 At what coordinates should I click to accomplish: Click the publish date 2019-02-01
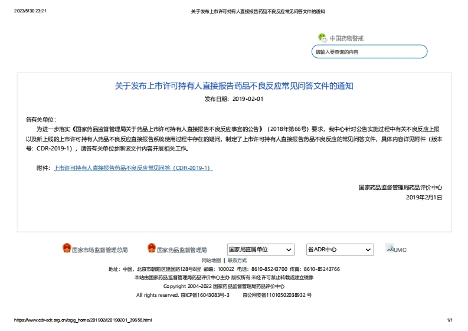pos(248,99)
